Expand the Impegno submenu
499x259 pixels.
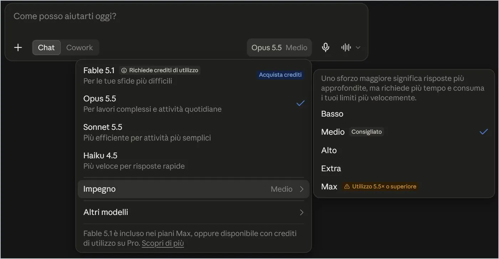click(x=194, y=189)
